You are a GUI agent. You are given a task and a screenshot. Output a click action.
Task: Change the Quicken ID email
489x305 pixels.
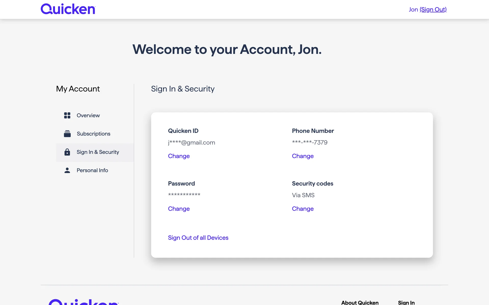(179, 156)
